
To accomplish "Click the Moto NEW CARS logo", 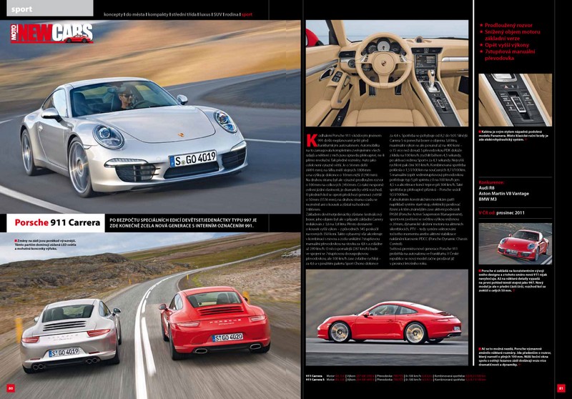I will pyautogui.click(x=51, y=34).
